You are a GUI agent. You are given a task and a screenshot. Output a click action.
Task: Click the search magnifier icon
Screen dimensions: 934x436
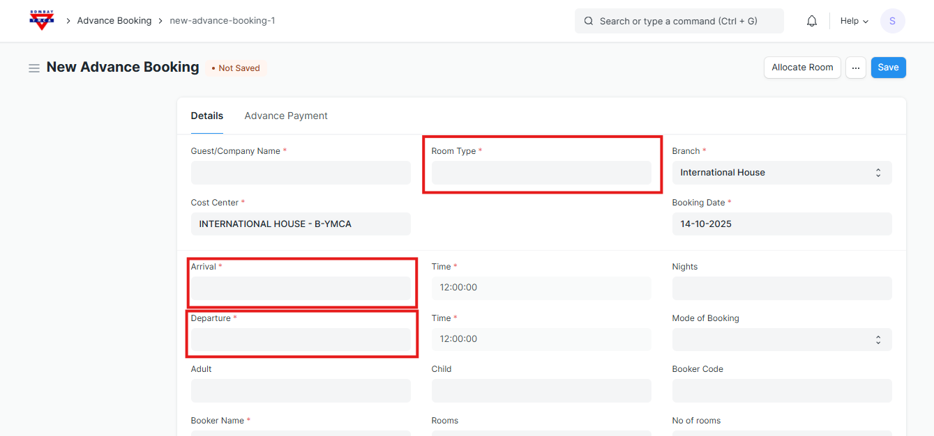click(589, 21)
